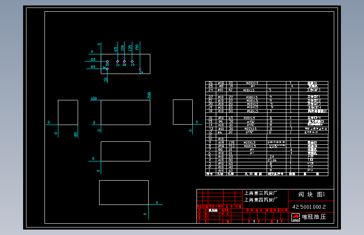
Task: Click the text 上海第三机床厂
Action: [261, 193]
